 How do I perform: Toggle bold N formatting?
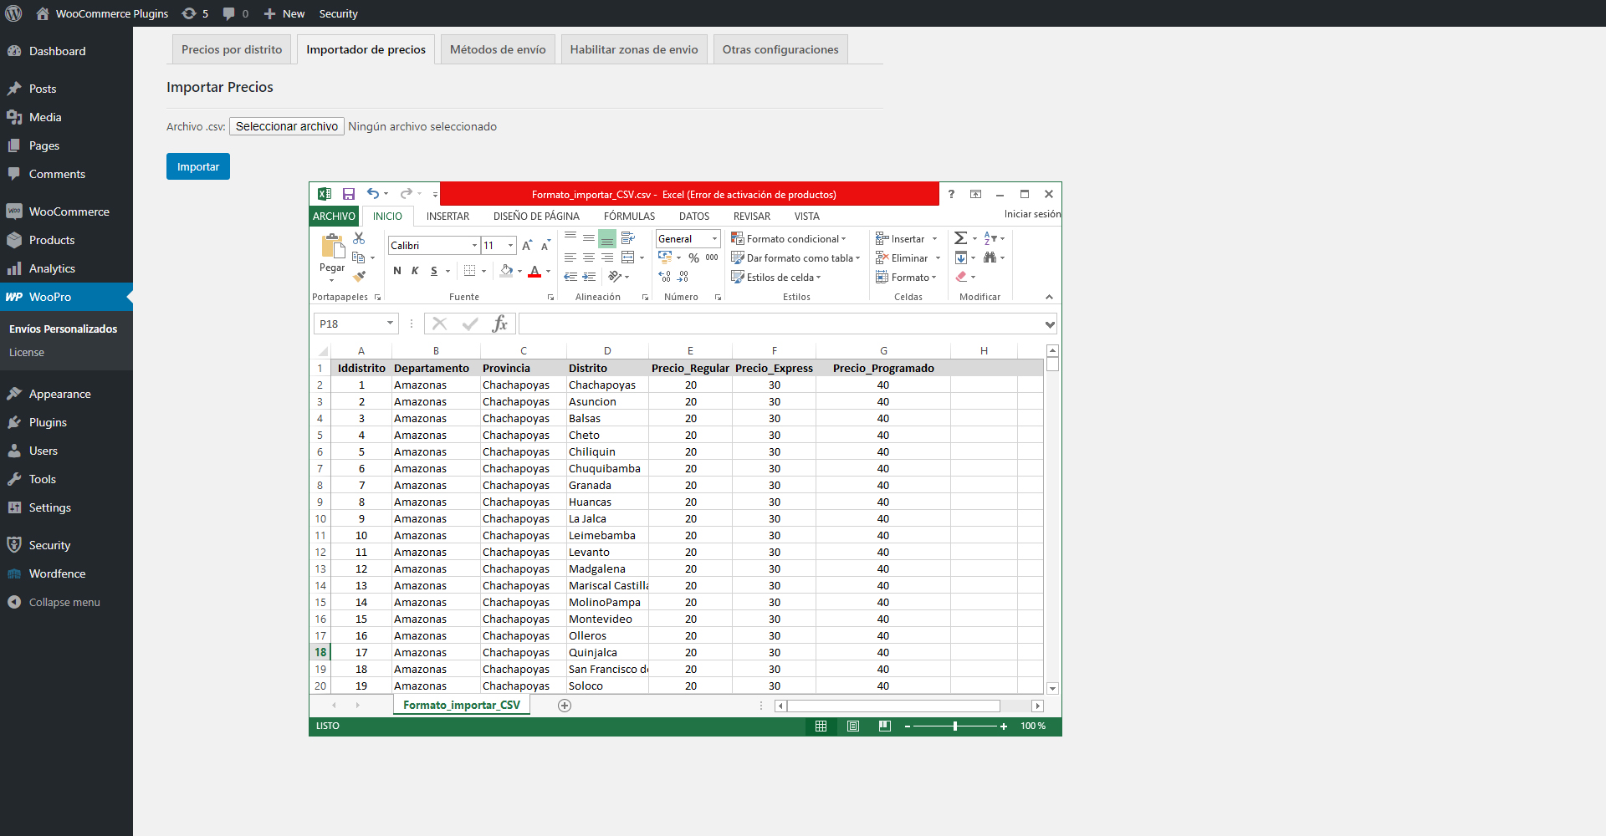397,271
